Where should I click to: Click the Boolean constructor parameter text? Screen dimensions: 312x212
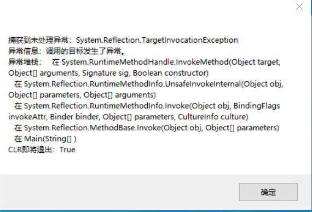(171, 73)
